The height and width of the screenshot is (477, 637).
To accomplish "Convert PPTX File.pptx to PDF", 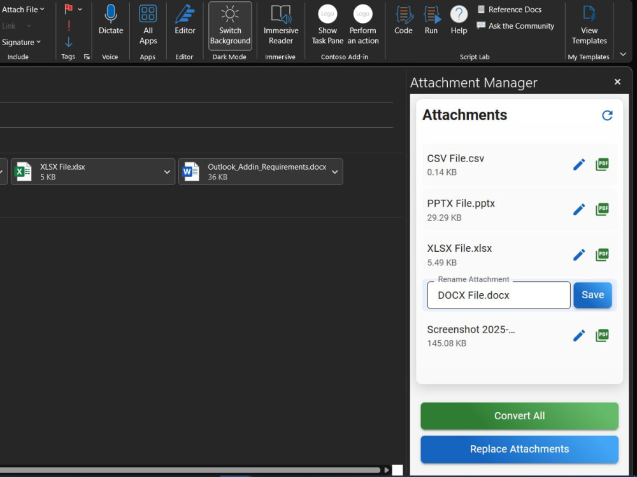I will [602, 209].
